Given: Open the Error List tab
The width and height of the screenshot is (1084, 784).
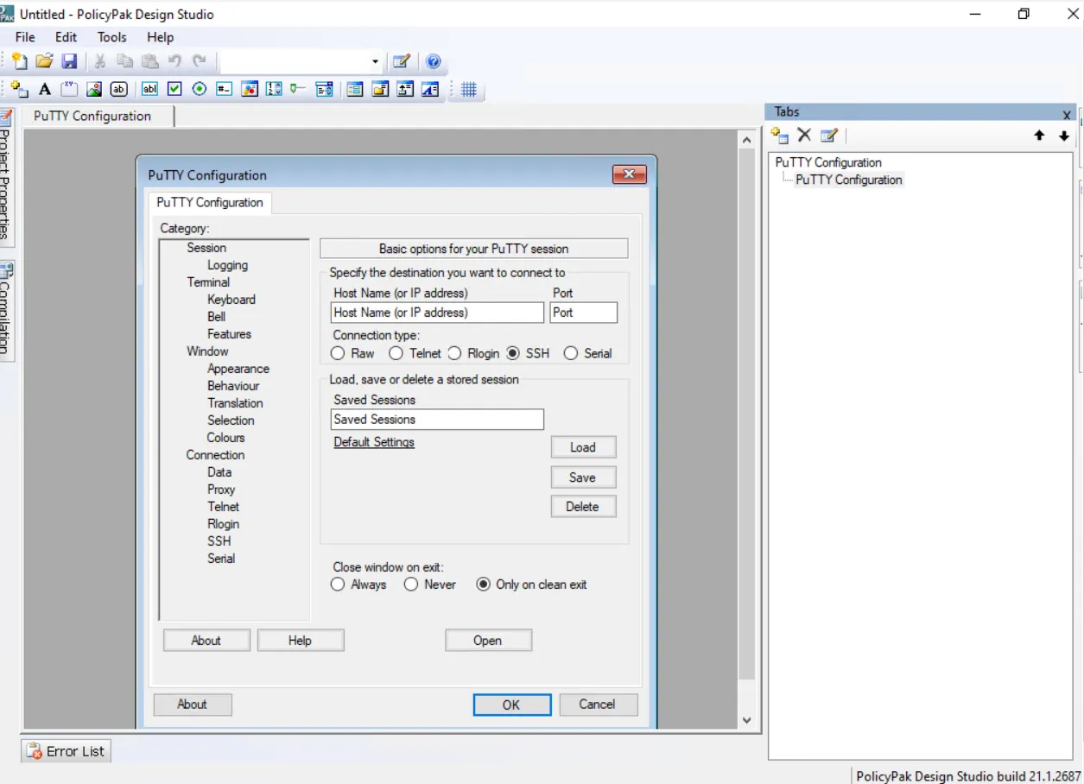Looking at the screenshot, I should 67,751.
